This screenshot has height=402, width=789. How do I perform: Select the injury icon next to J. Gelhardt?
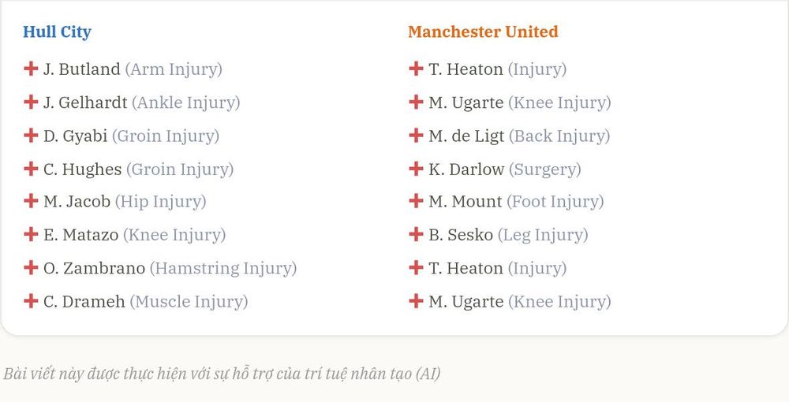click(31, 102)
